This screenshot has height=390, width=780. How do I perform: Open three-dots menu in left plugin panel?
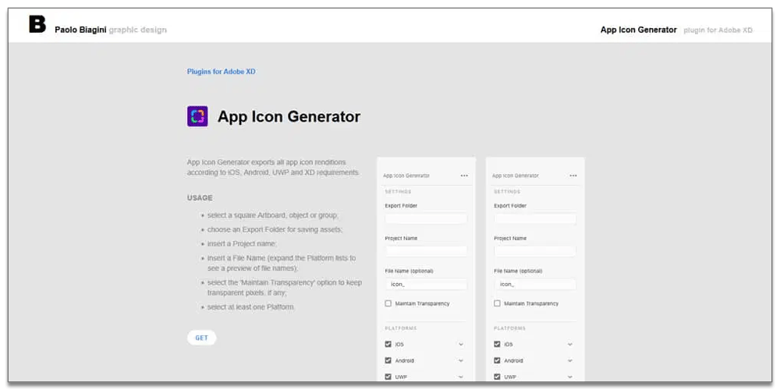(x=464, y=175)
